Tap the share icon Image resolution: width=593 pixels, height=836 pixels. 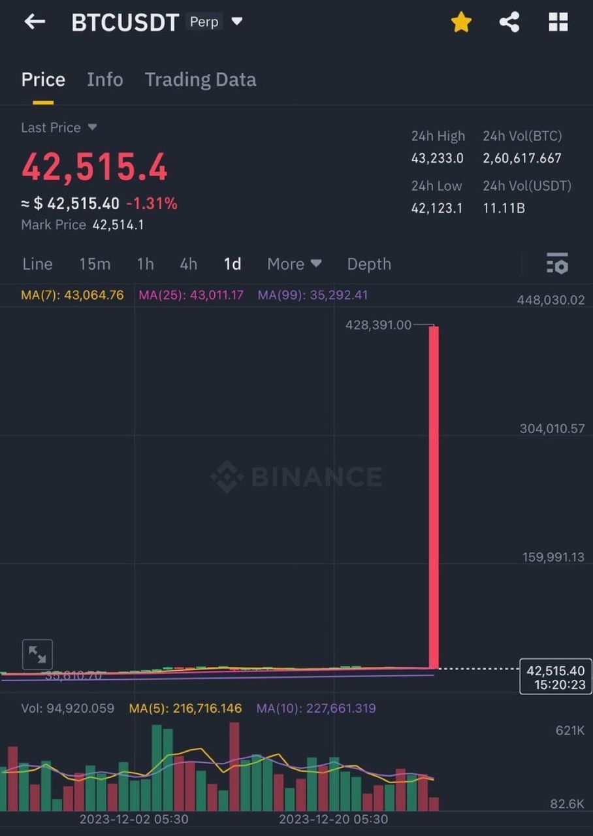pos(509,22)
